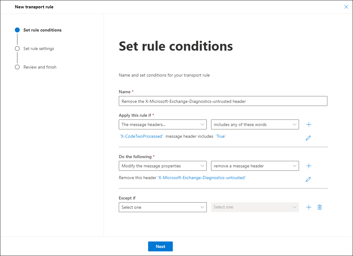Open the 'X-Microsoft-Exchange-Diagnostics-untrusted' header link
This screenshot has height=256, width=353.
[202, 178]
